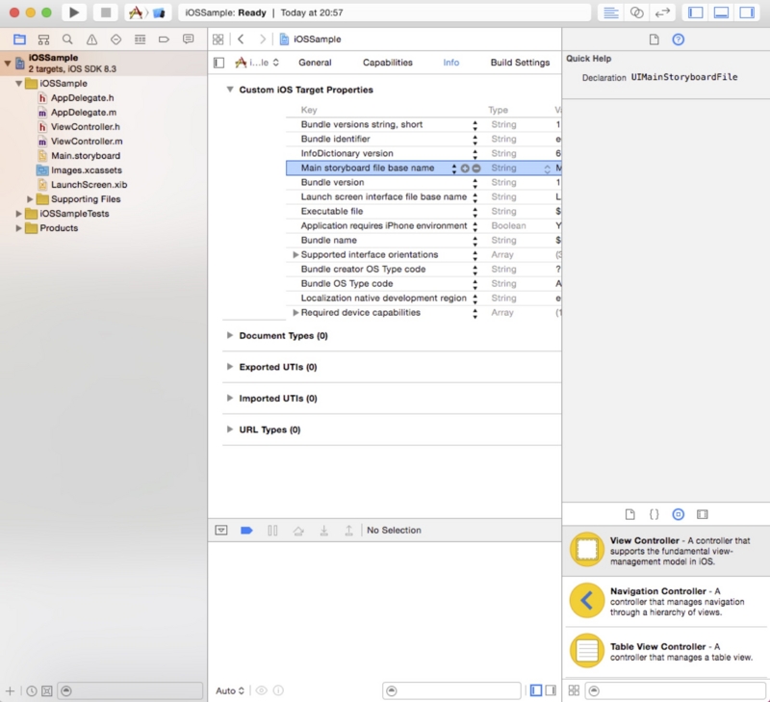Show the Assistant editor
Image resolution: width=770 pixels, height=702 pixels.
click(x=636, y=13)
